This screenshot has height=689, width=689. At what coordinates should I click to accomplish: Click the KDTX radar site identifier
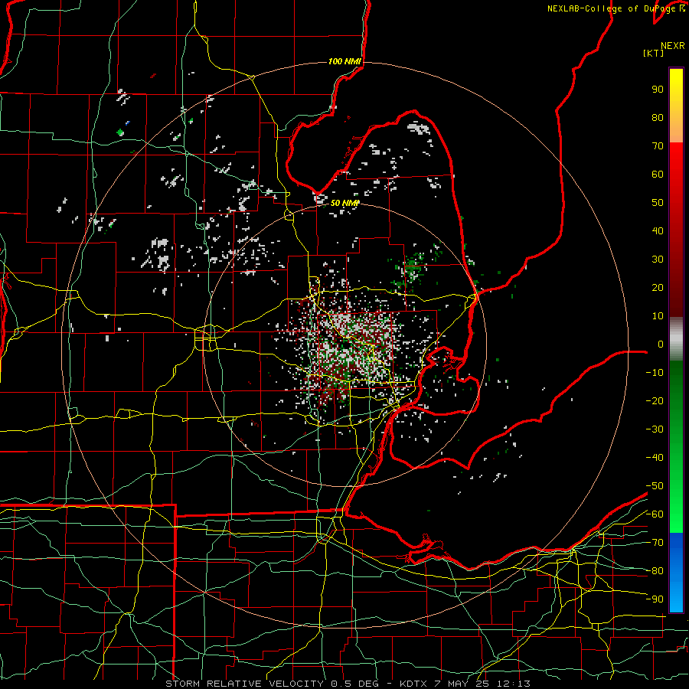(x=413, y=684)
